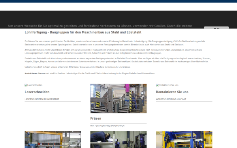
Task: Select the Lohnfertigung Baugruppen page heading
Action: [83, 32]
